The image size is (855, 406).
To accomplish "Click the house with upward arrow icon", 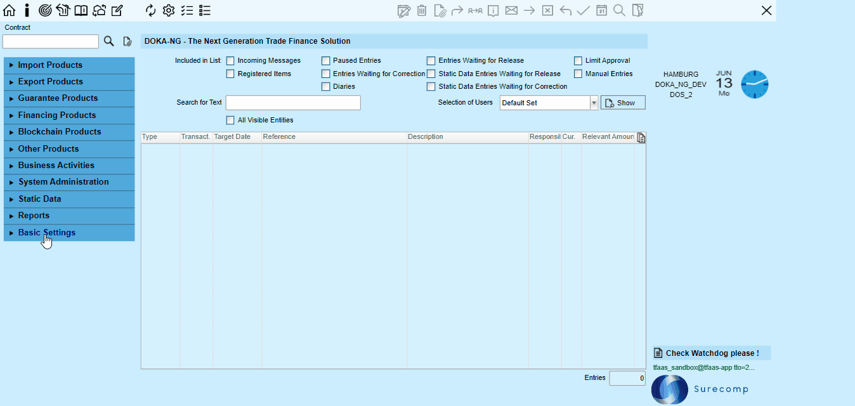I will point(63,10).
